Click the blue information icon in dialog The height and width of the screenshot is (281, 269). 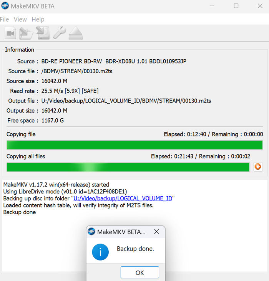pos(100,252)
